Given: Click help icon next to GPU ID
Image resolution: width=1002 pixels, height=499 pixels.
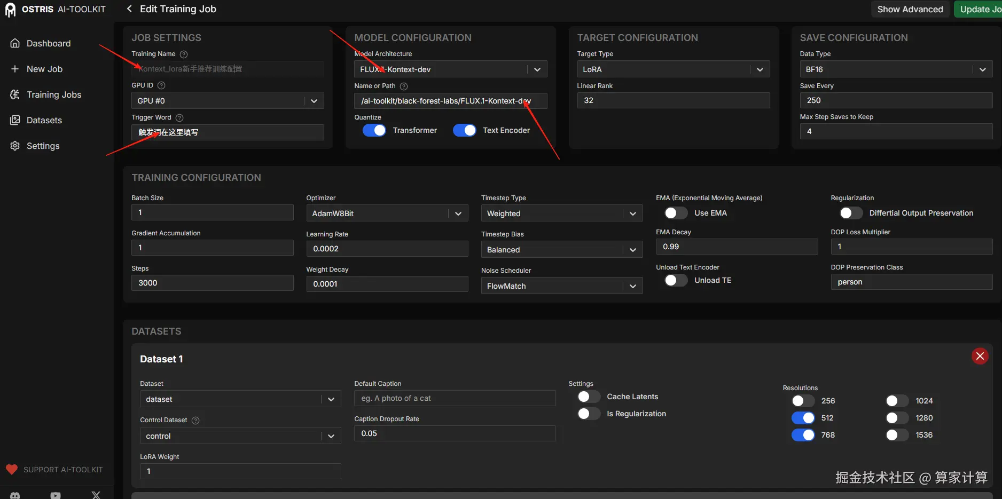Looking at the screenshot, I should point(161,85).
